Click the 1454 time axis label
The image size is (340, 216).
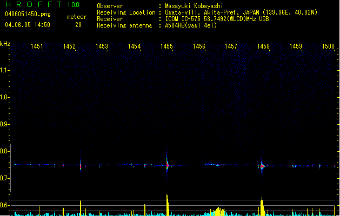point(134,46)
